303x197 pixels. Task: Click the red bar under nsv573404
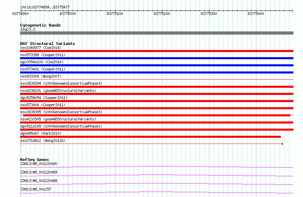click(x=157, y=108)
